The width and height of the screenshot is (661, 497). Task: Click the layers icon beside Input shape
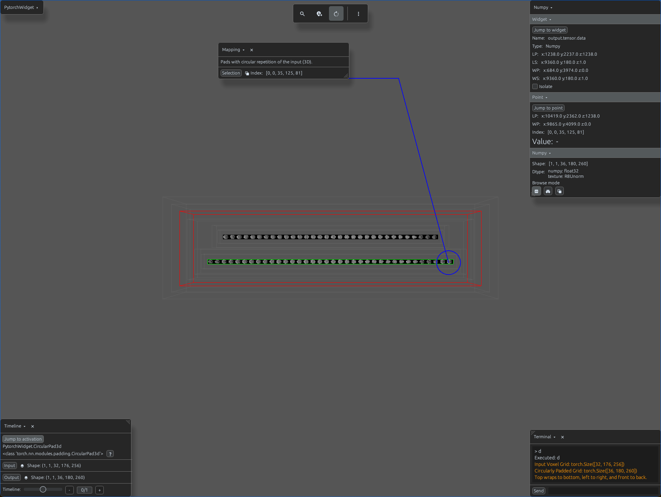[22, 466]
